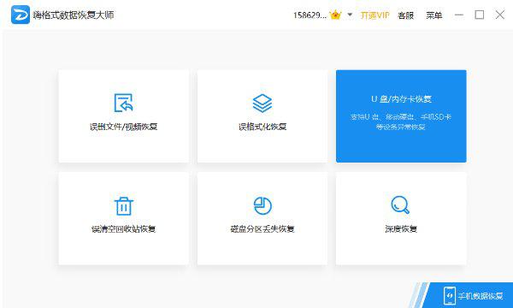Click the 误清空回收站恢复 text

(x=123, y=228)
